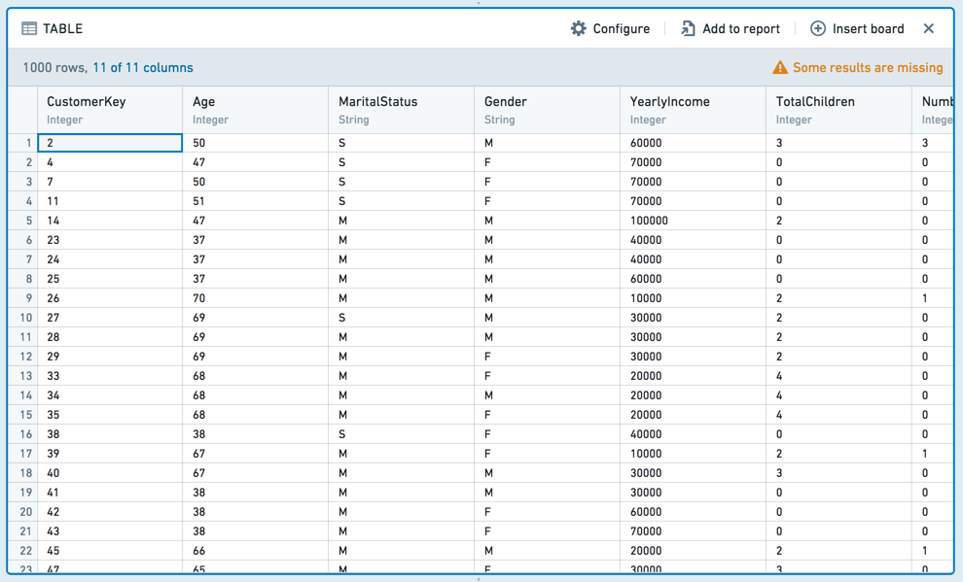This screenshot has height=582, width=963.
Task: Click the '1000 rows' count text
Action: point(55,67)
